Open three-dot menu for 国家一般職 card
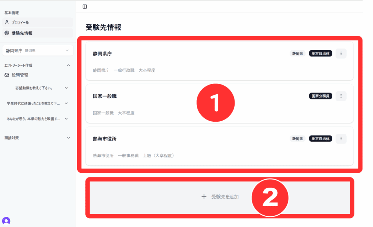 (341, 96)
